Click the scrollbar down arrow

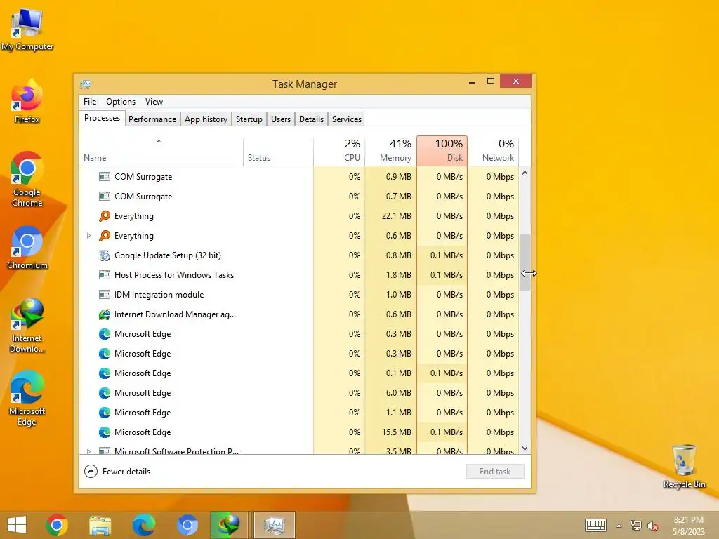coord(525,448)
